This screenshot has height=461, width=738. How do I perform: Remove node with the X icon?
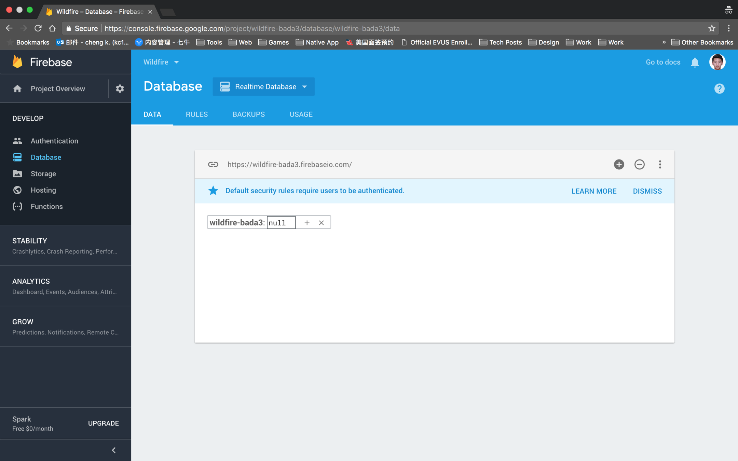[321, 223]
